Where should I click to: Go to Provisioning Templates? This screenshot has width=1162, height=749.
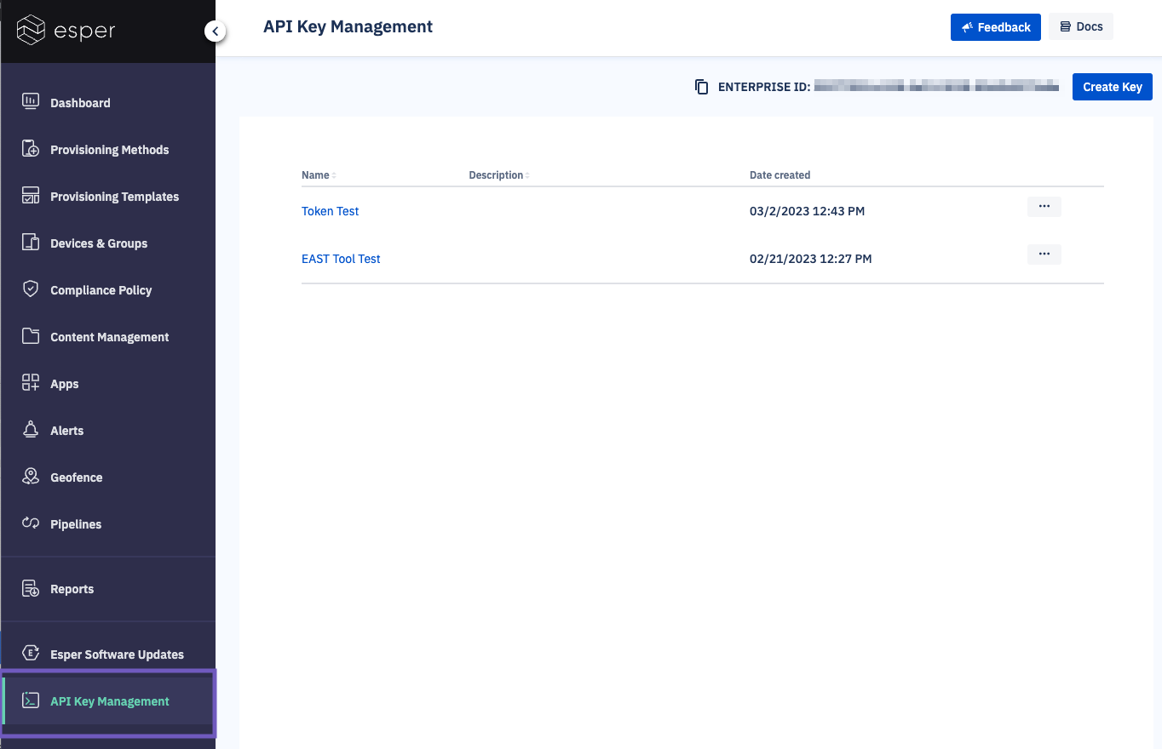pyautogui.click(x=114, y=197)
